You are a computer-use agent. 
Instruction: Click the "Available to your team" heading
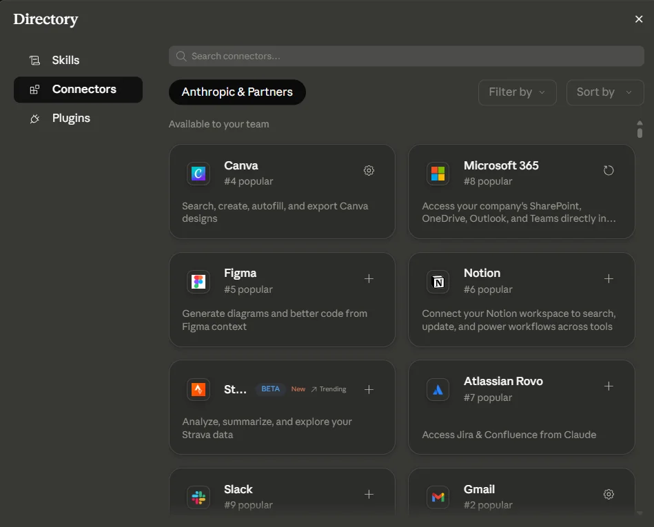(x=219, y=124)
